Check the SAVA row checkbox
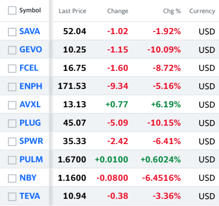Screen dimensions: 219x206 tap(12, 32)
